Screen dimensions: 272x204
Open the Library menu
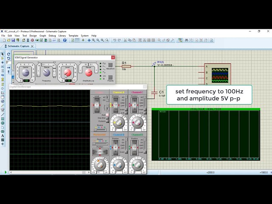tap(62, 36)
